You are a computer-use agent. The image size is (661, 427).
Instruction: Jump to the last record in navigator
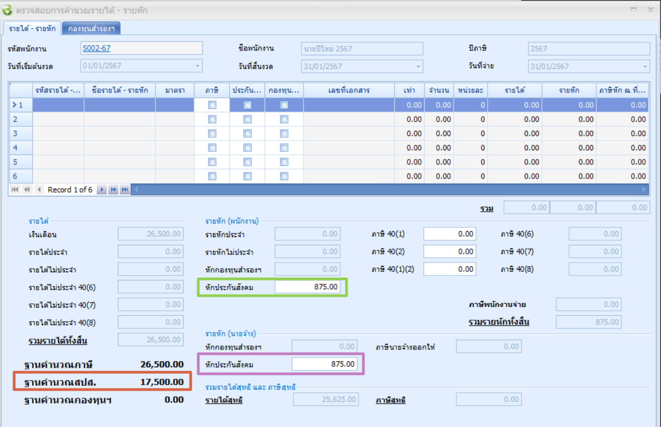(125, 189)
